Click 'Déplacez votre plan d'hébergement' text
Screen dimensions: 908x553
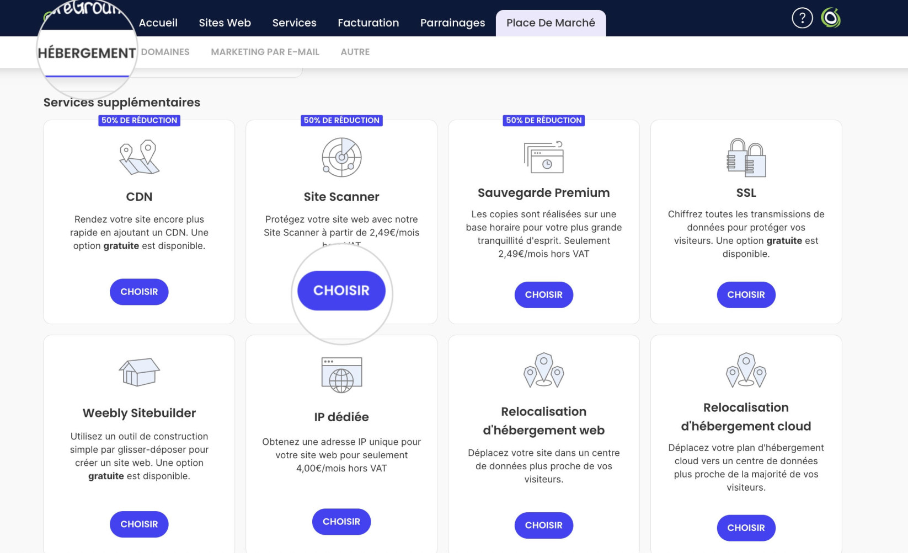(x=746, y=468)
